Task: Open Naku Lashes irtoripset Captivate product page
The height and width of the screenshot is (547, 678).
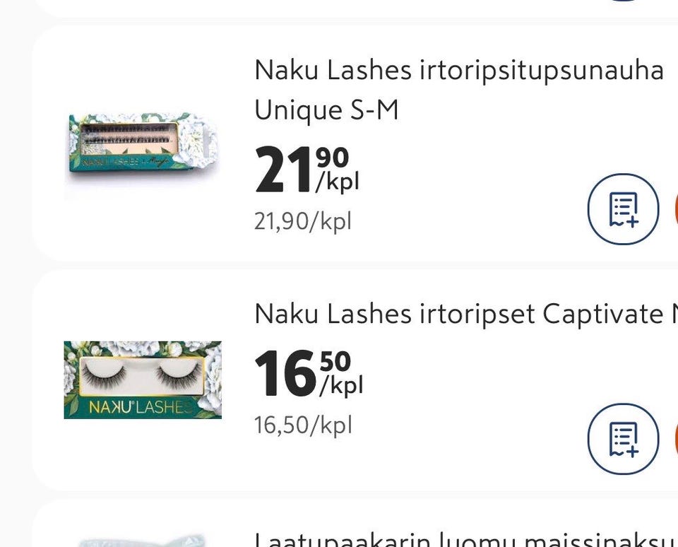Action: (x=466, y=314)
